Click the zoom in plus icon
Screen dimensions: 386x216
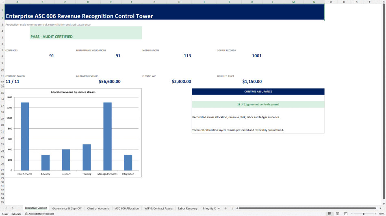click(375, 214)
